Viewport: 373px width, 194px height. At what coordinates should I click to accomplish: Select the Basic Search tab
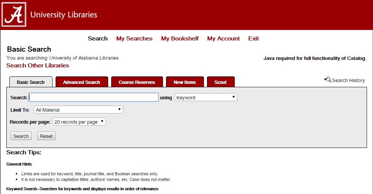coord(31,82)
